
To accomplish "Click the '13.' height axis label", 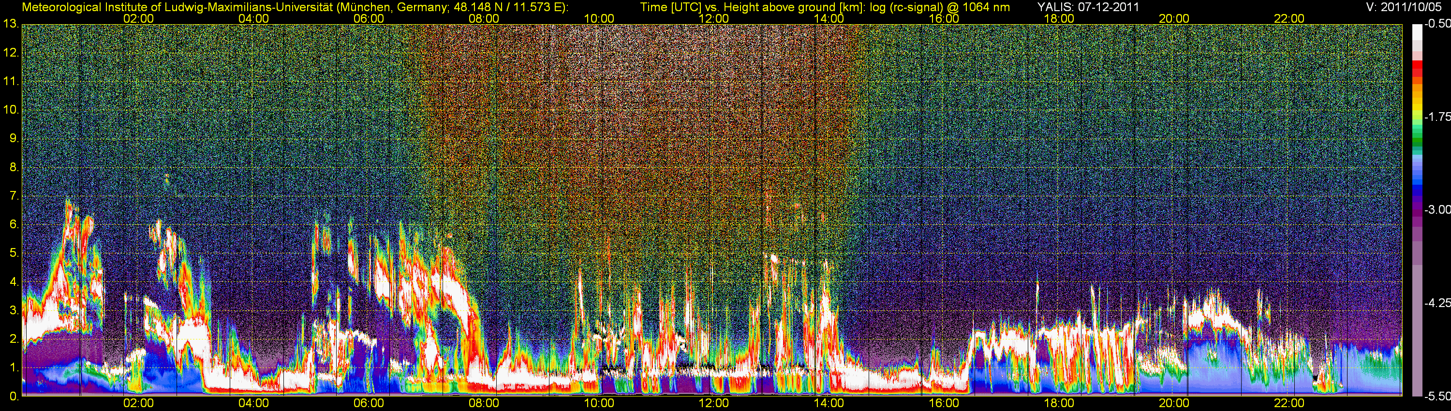I will click(11, 24).
